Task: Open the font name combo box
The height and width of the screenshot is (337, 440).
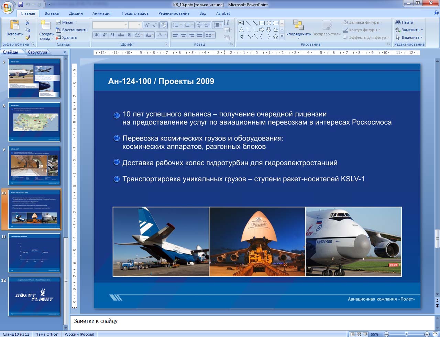Action: [x=110, y=25]
